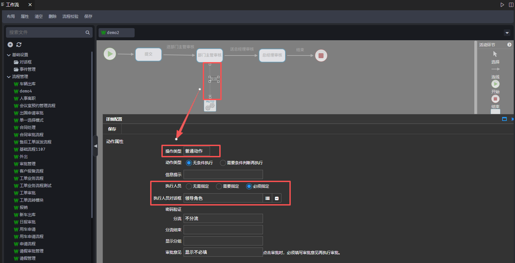Click 流程校验 in the top toolbar
Screen dimensions: 515x263
click(x=70, y=17)
